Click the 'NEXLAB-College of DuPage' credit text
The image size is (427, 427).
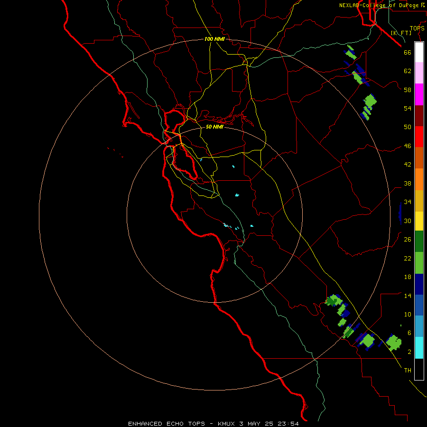point(379,5)
